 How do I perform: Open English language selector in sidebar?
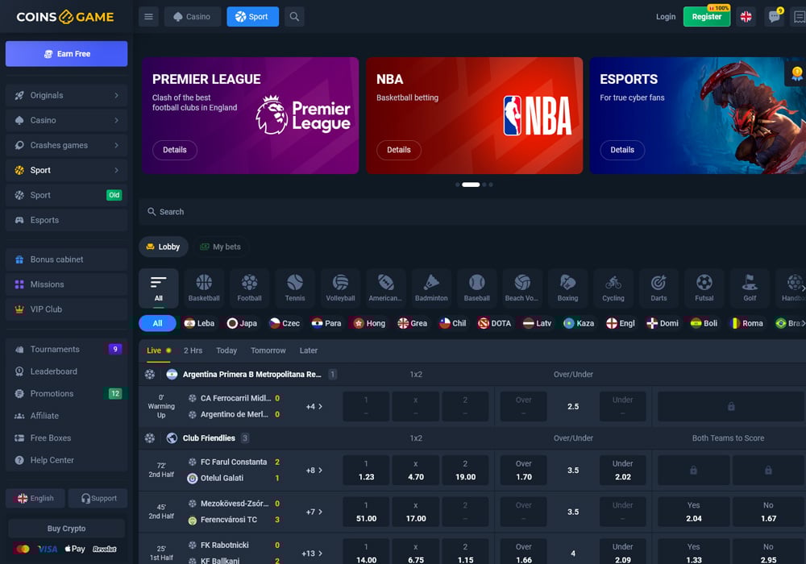tap(35, 498)
